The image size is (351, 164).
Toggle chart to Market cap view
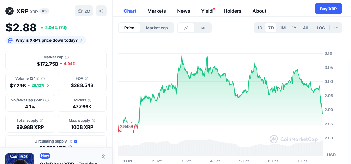[157, 28]
